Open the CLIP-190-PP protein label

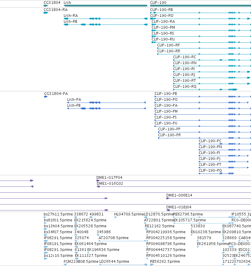point(169,129)
